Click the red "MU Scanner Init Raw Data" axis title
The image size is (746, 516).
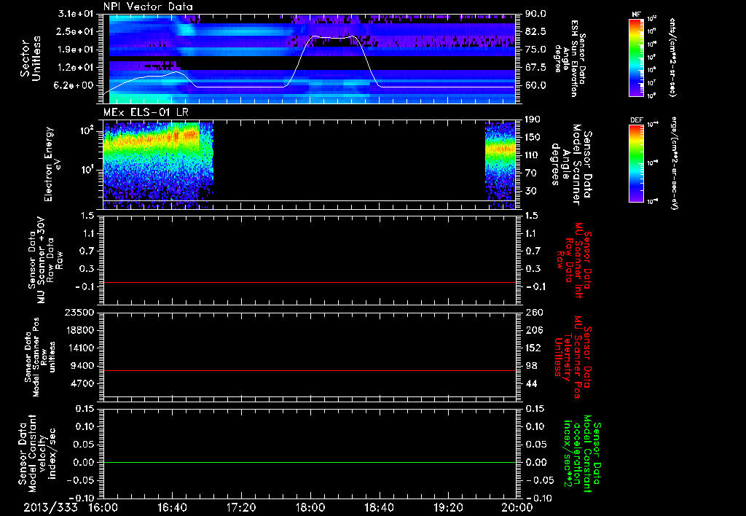click(x=574, y=260)
